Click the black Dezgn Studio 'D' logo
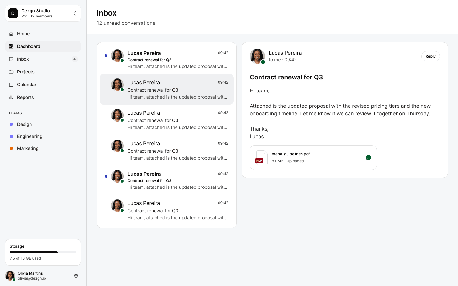458x286 pixels. [x=13, y=13]
